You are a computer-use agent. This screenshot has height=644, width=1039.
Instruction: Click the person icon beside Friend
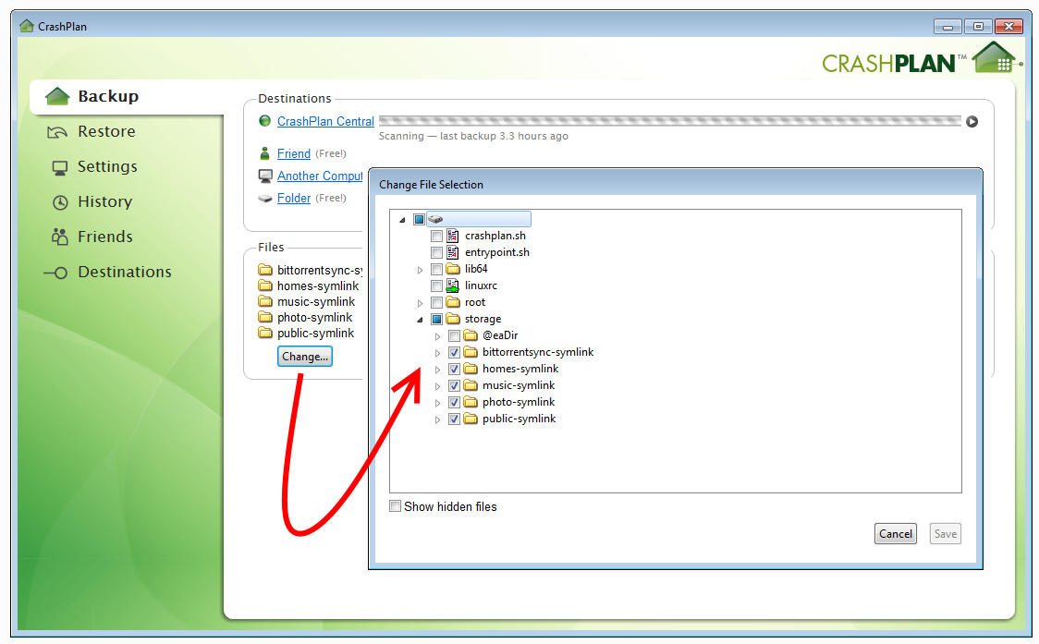point(265,153)
